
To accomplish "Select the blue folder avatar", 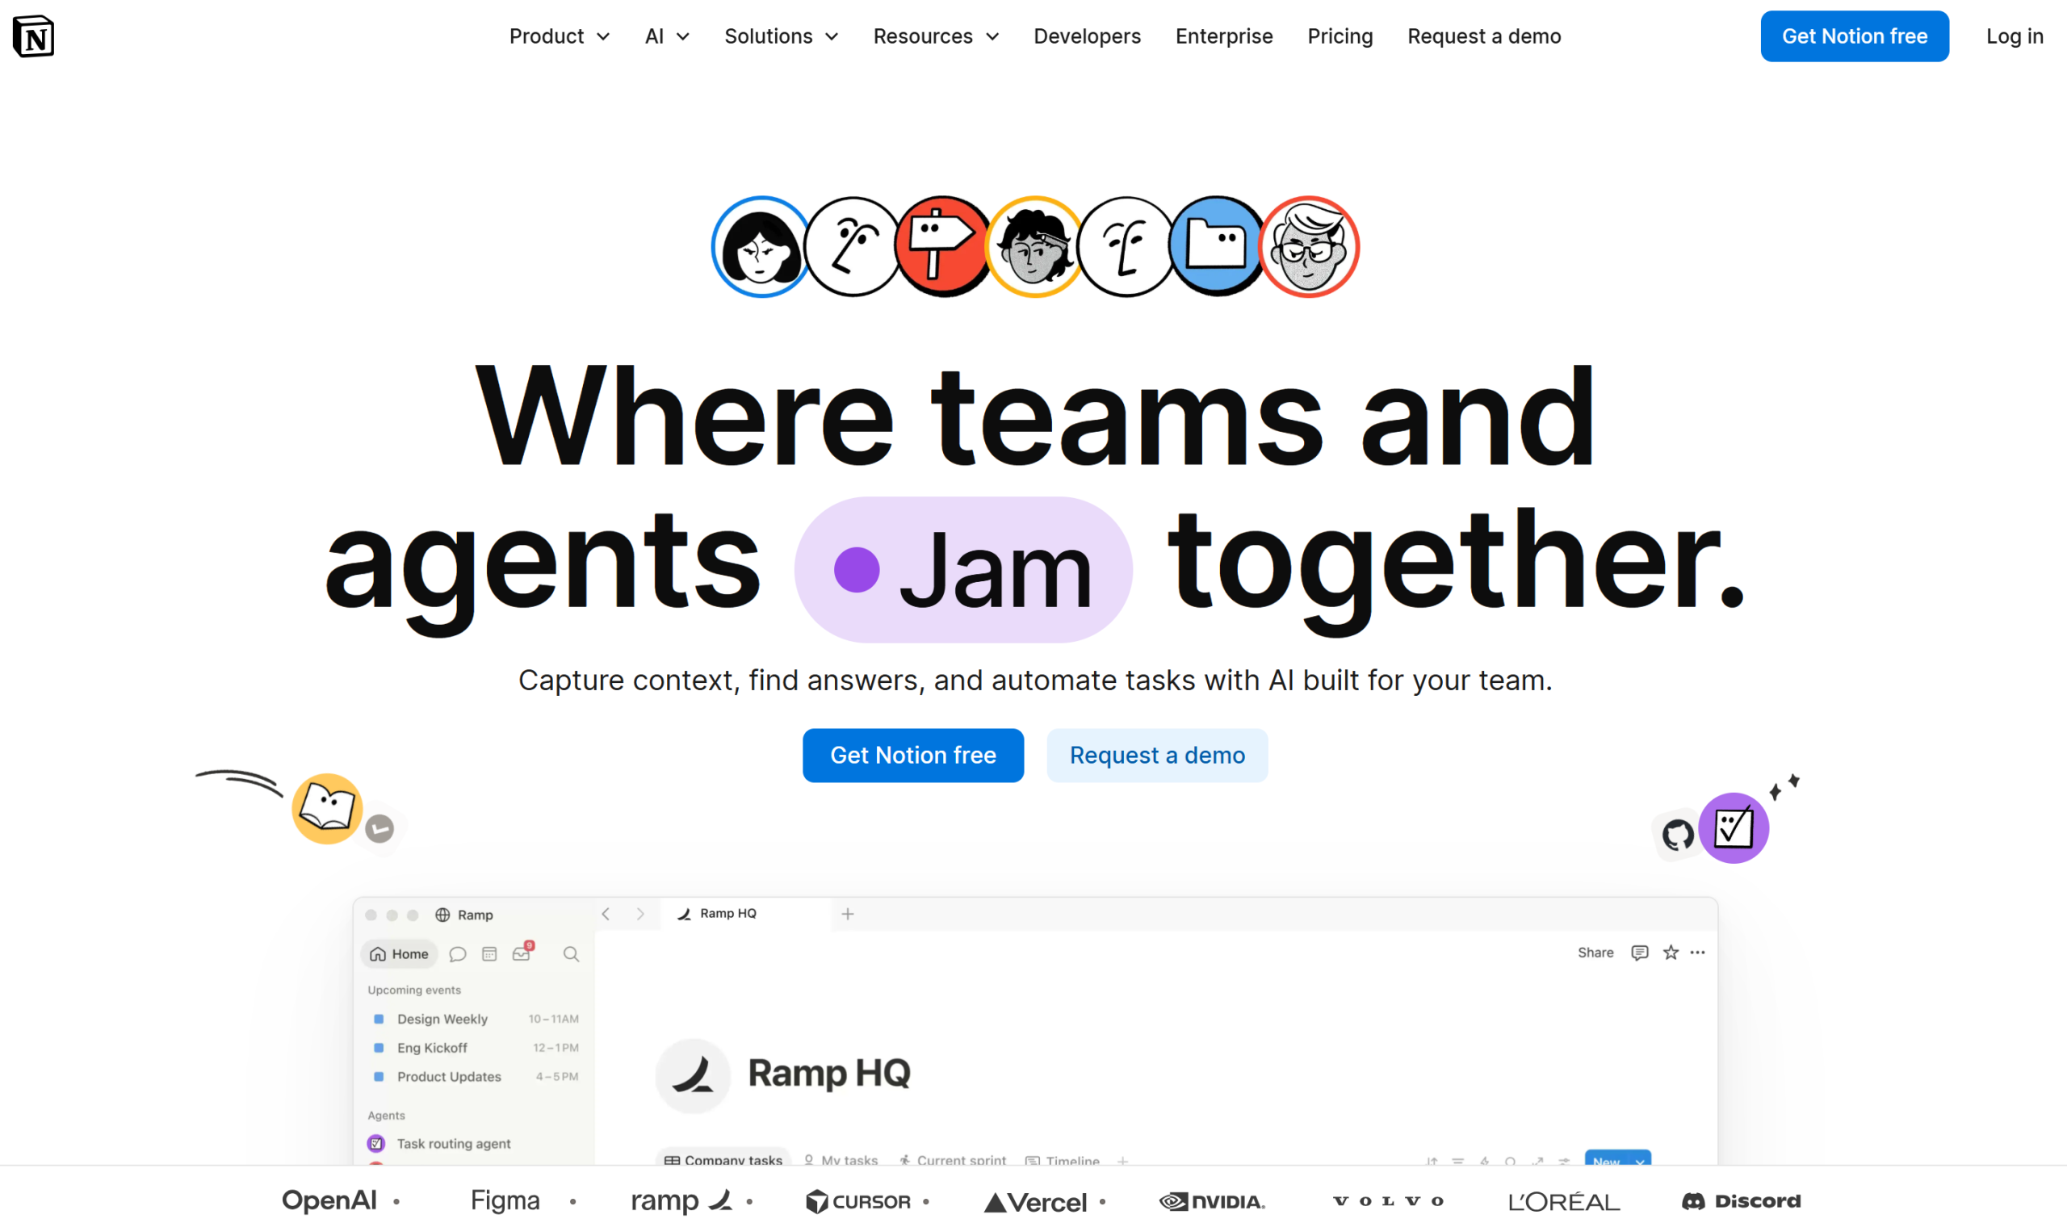I will pyautogui.click(x=1216, y=246).
